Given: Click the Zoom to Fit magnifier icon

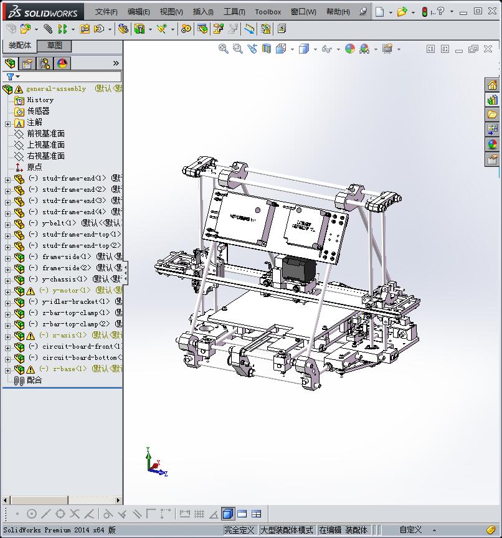Looking at the screenshot, I should click(x=224, y=49).
